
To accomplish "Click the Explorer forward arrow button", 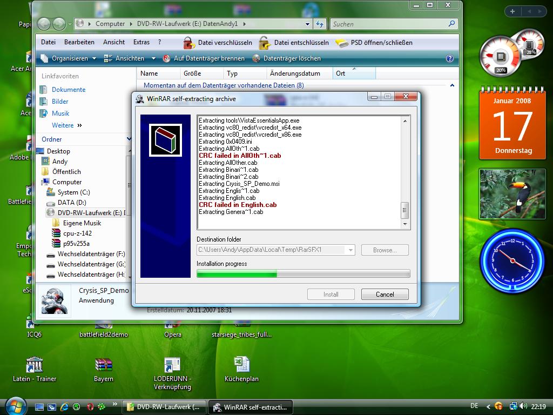I will [59, 24].
